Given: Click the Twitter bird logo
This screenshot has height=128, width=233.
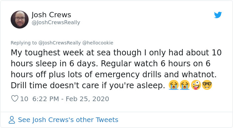Looking at the screenshot, I should coord(218,15).
